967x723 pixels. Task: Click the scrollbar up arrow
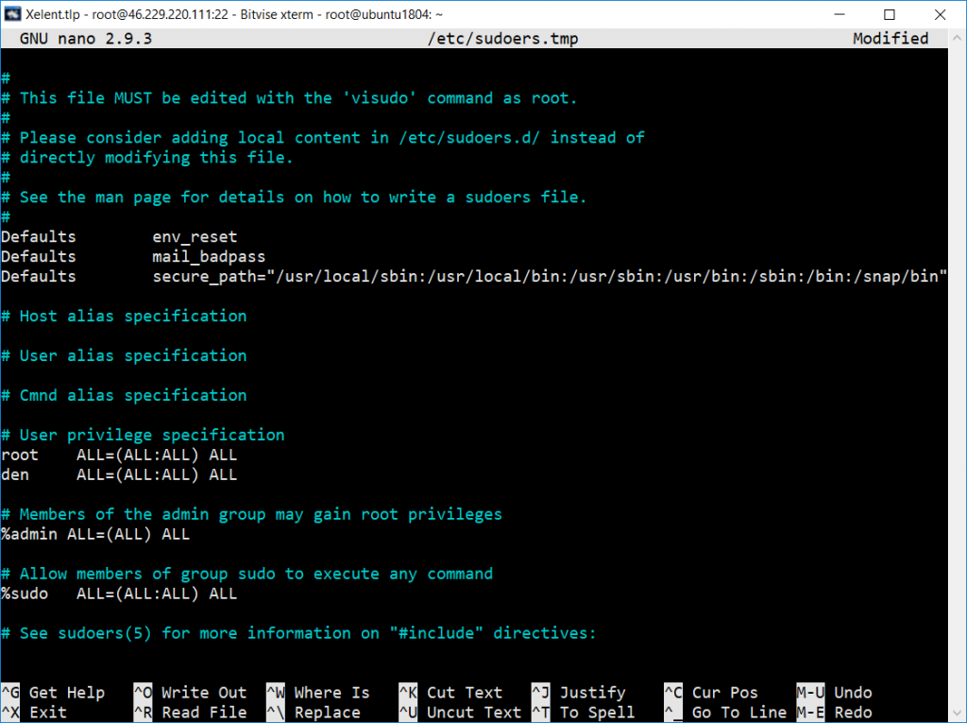point(958,39)
